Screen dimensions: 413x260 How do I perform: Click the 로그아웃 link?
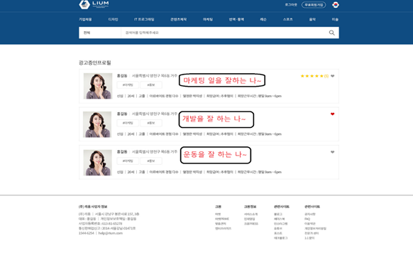click(x=291, y=5)
